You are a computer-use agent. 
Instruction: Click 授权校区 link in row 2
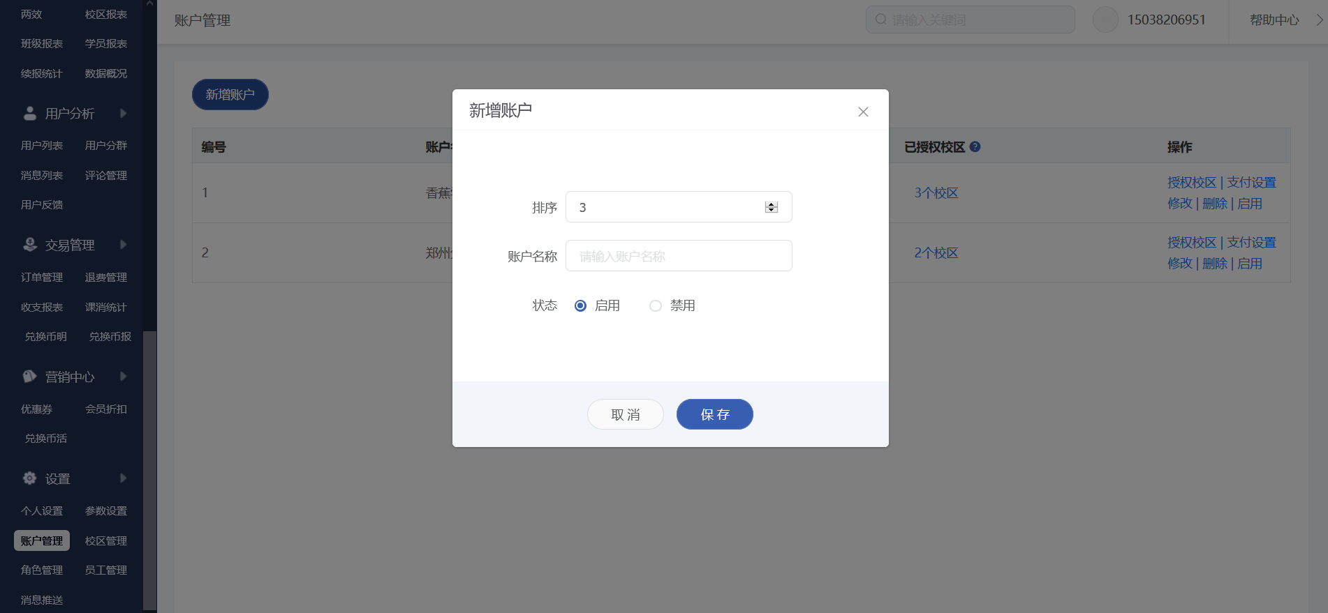pyautogui.click(x=1192, y=242)
